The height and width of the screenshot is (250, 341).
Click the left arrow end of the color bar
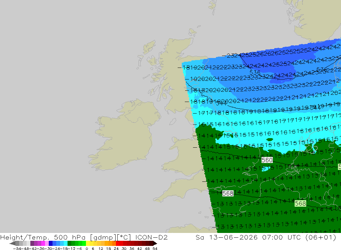[x=12, y=243]
